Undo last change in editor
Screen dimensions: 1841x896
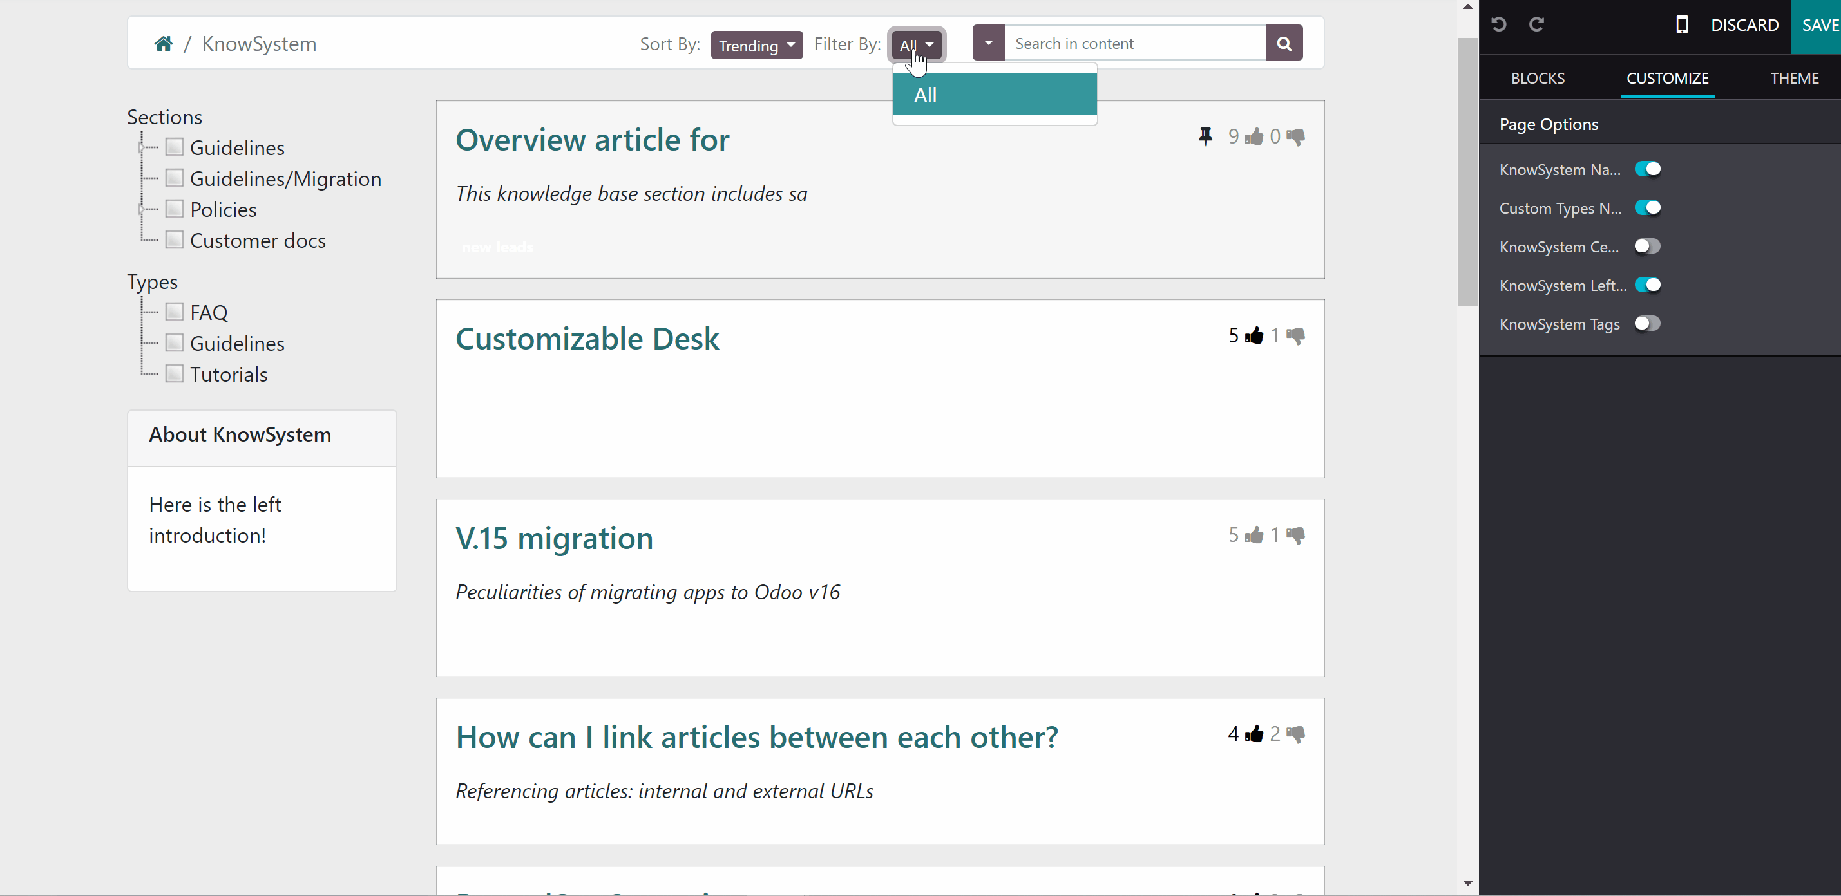coord(1499,25)
